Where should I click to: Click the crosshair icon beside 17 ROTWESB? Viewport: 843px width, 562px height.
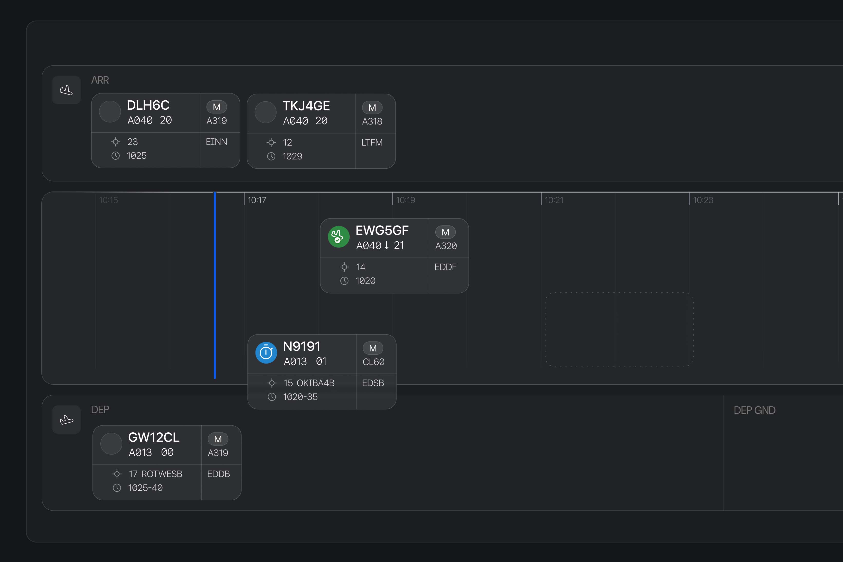(x=117, y=474)
